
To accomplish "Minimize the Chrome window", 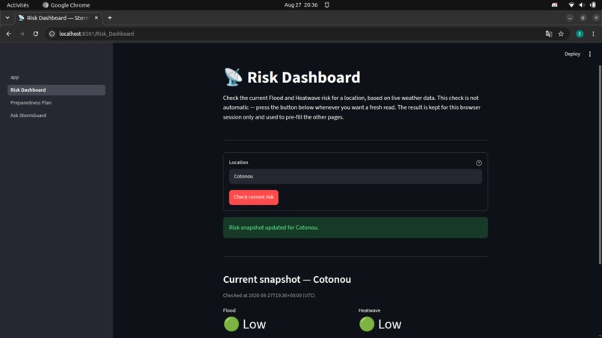I will pos(570,18).
